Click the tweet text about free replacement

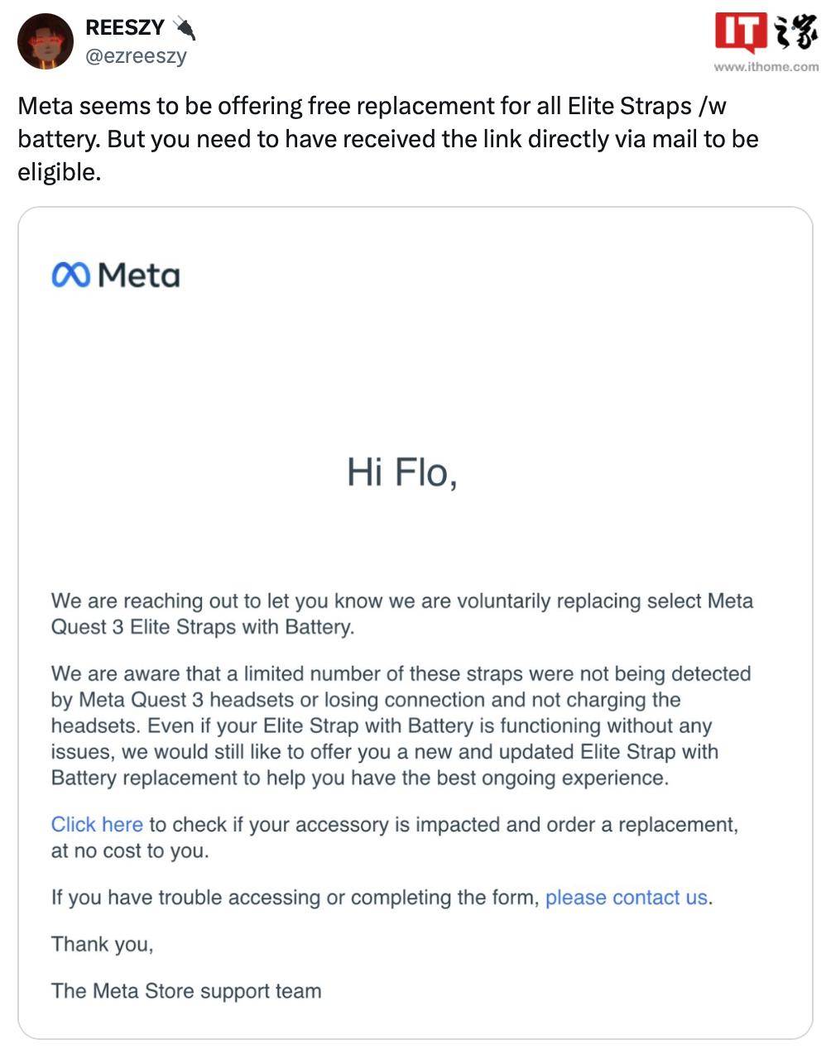[388, 139]
